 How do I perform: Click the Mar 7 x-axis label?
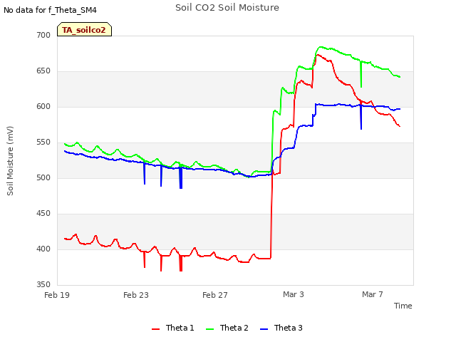373,294
